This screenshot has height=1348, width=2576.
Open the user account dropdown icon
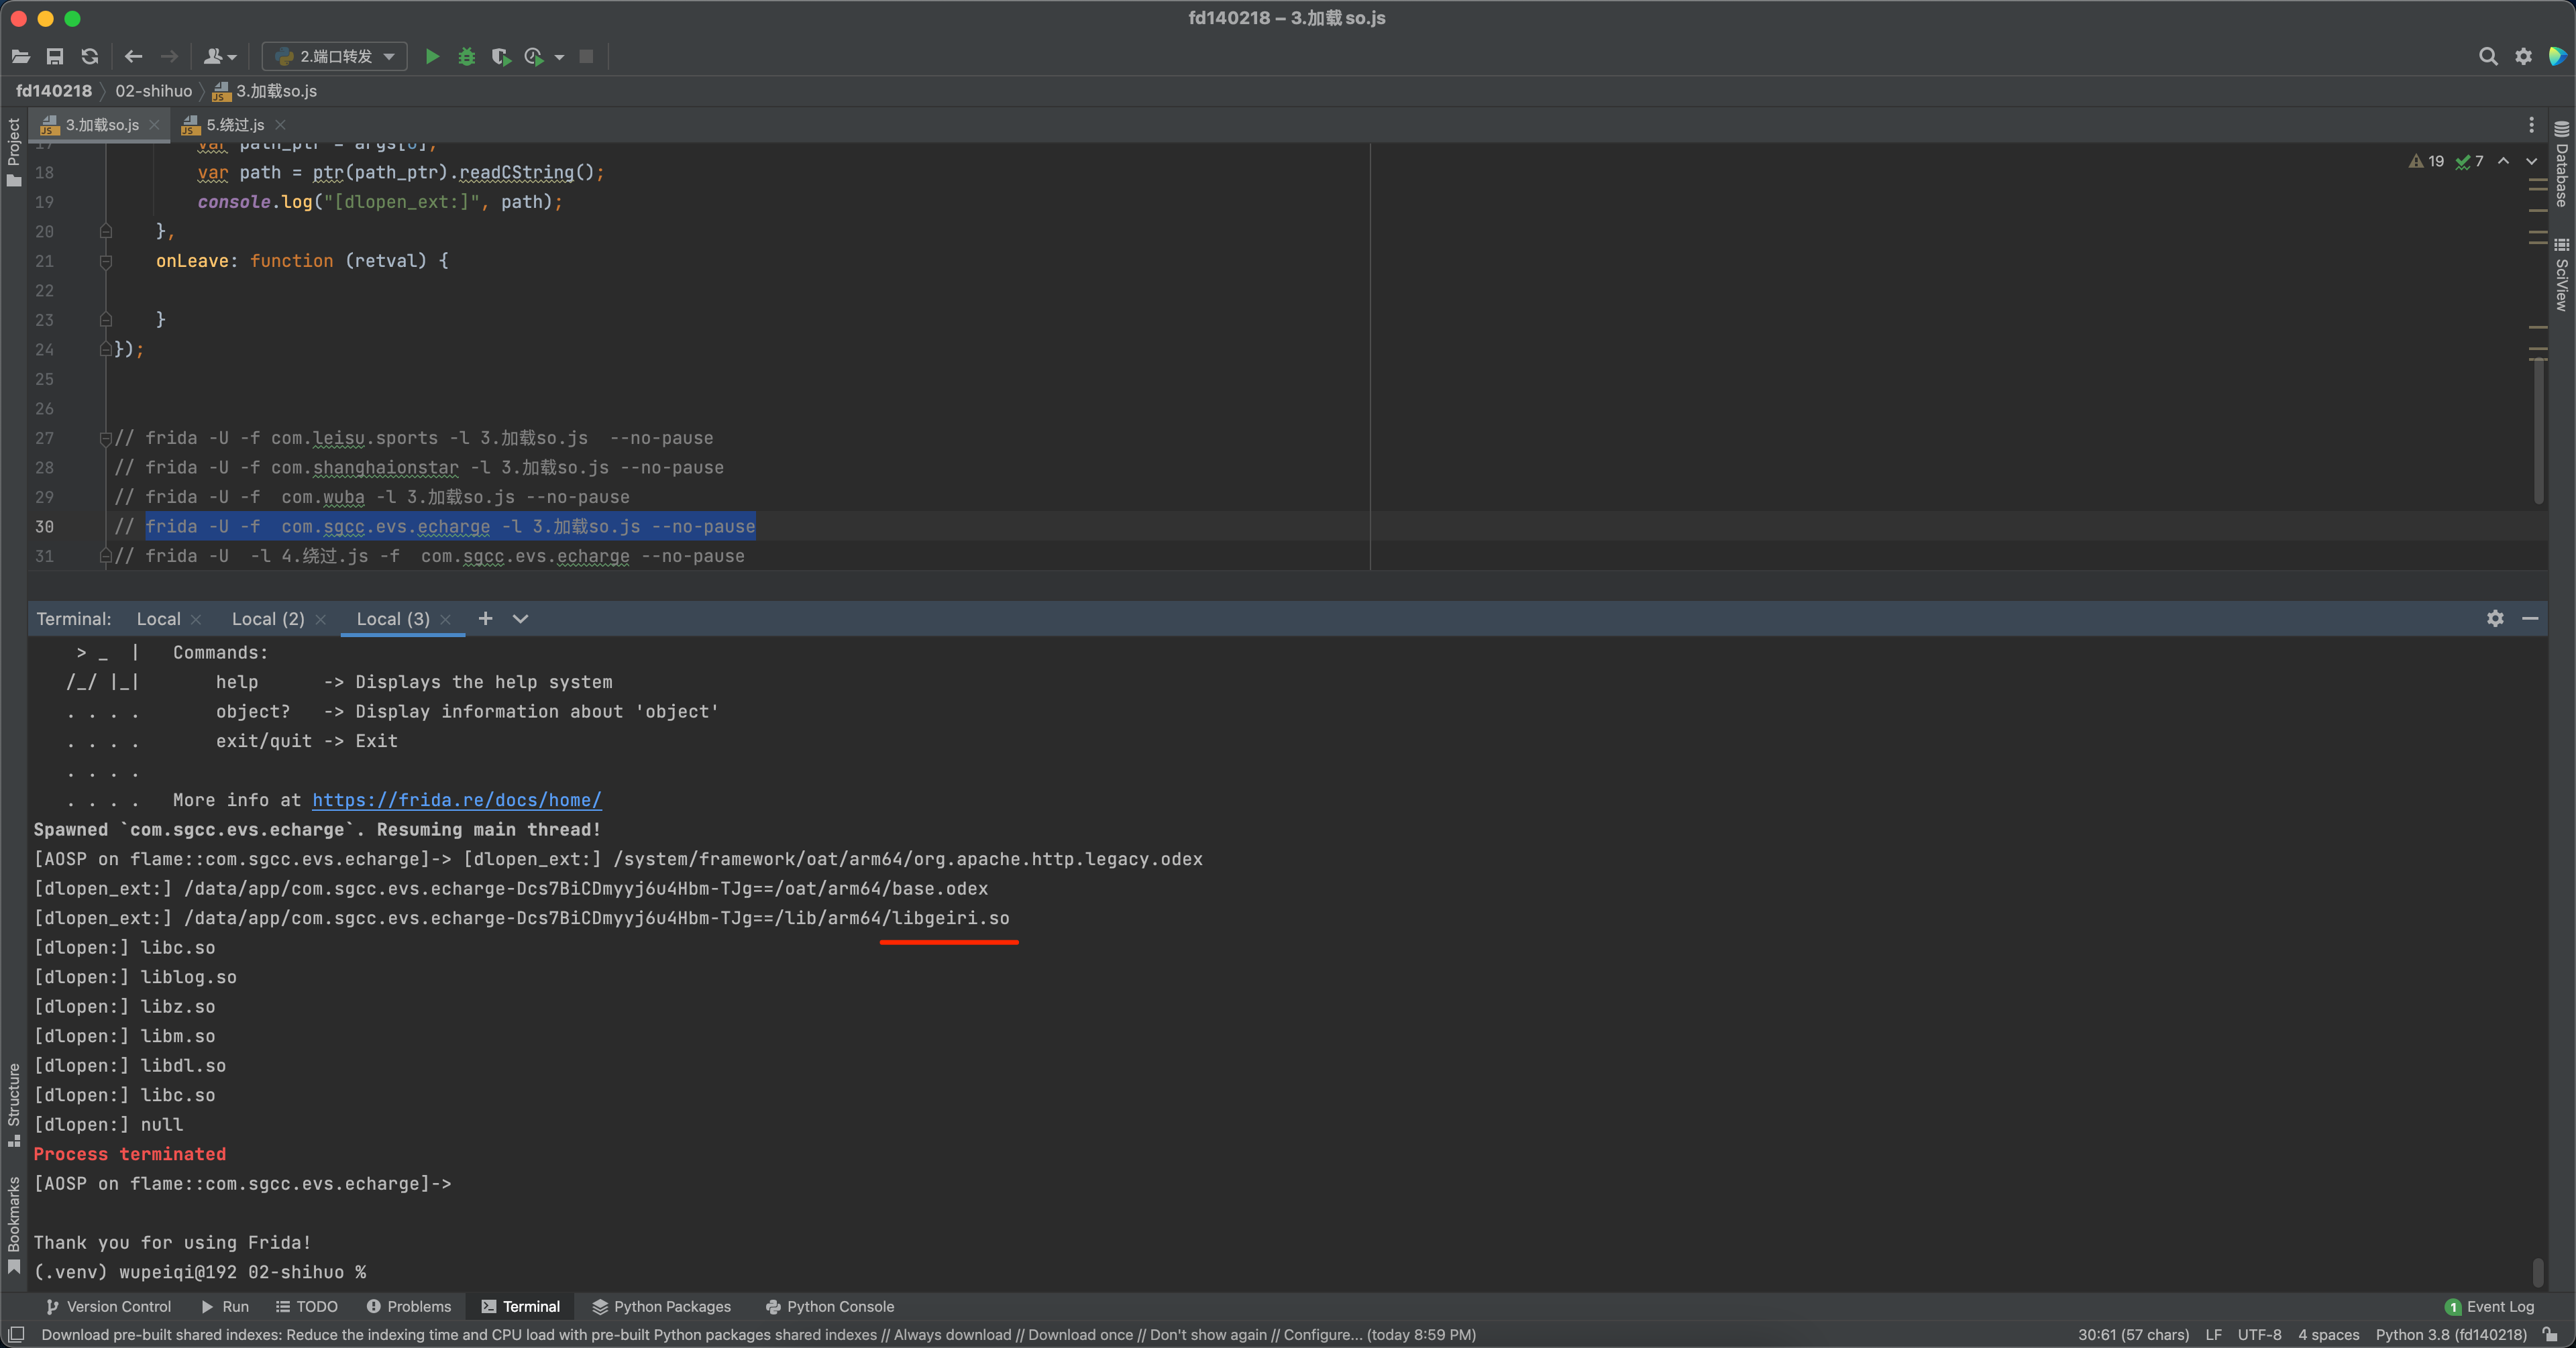[220, 57]
